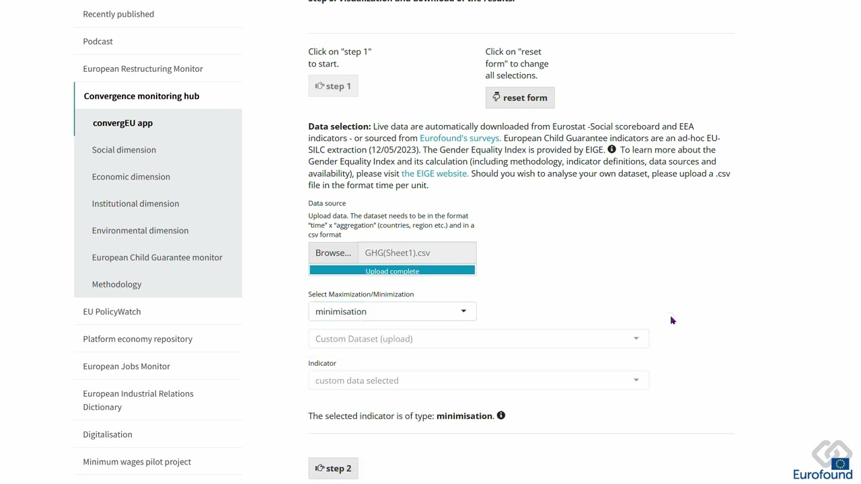
Task: Click the Eurofound EU flag logo
Action: point(839,464)
